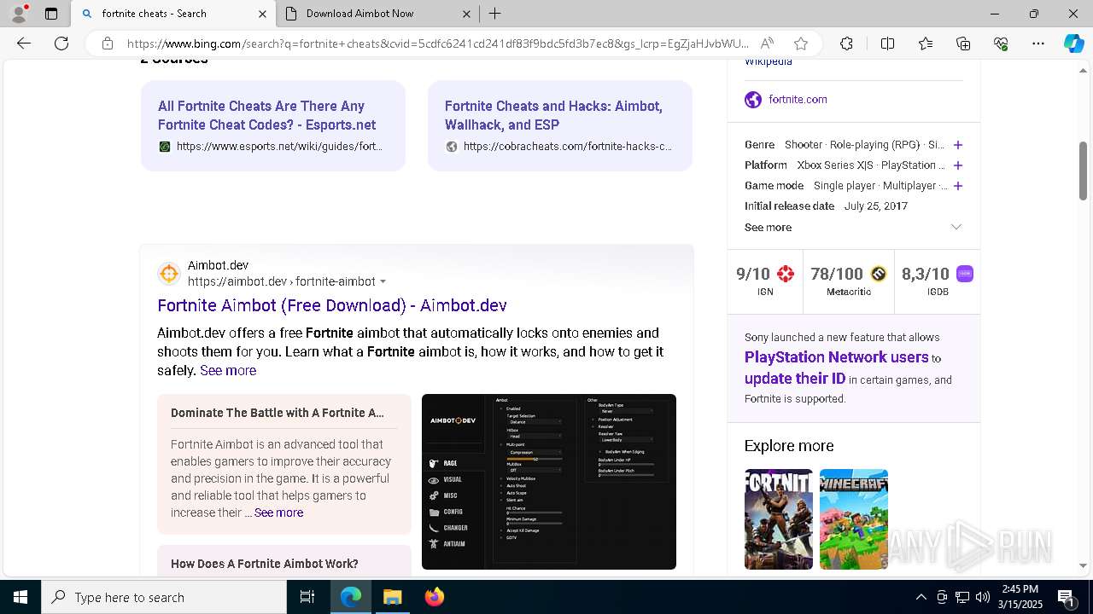Viewport: 1093px width, 614px height.
Task: Open tab actions menu icon
Action: (51, 14)
